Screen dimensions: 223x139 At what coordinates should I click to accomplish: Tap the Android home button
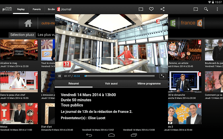point(112,135)
